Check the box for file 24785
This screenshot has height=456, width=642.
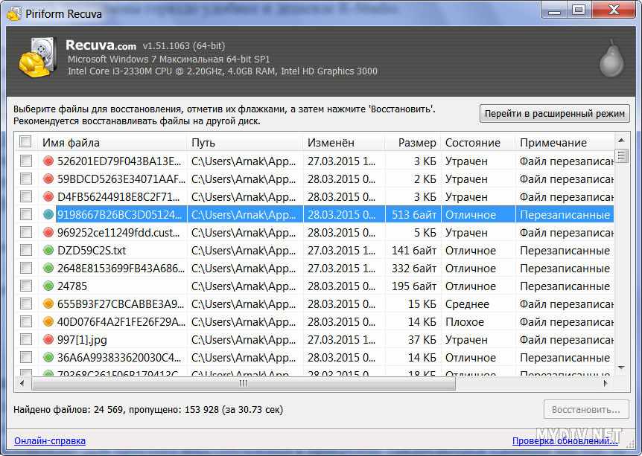tap(26, 286)
